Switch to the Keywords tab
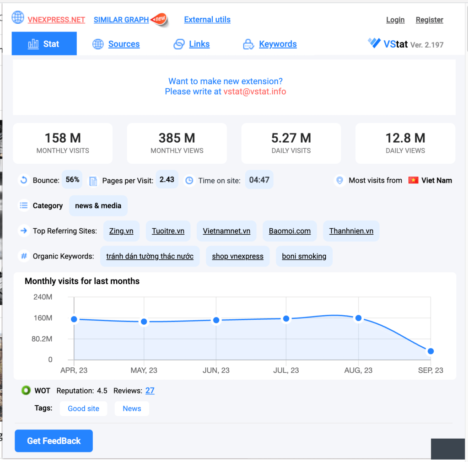Viewport: 468px width, 462px height. tap(278, 44)
